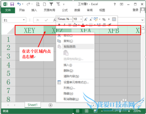146x114 pixels.
Task: Increase font size in mini toolbar
Action: 86,19
